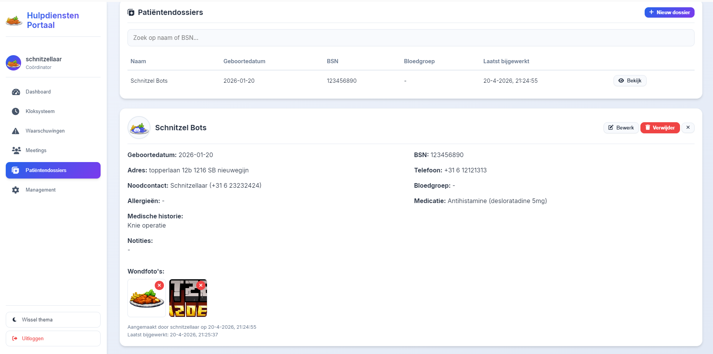This screenshot has width=713, height=354.
Task: Go to Waarschuwingen in sidebar
Action: coord(45,131)
